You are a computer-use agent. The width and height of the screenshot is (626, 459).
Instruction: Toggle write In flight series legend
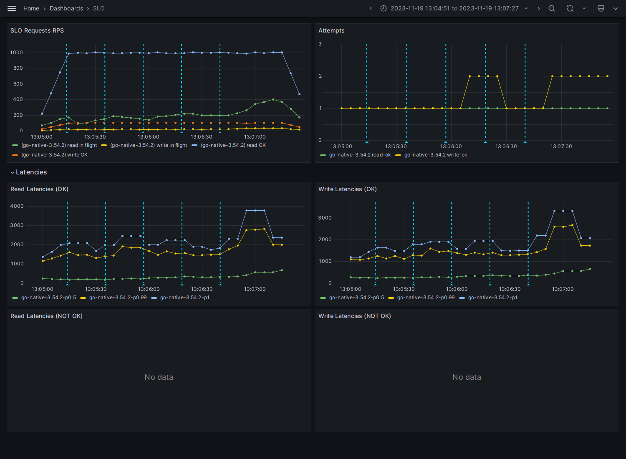pos(149,145)
